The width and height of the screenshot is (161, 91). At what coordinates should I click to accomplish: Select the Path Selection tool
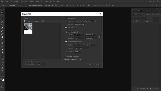(2, 62)
